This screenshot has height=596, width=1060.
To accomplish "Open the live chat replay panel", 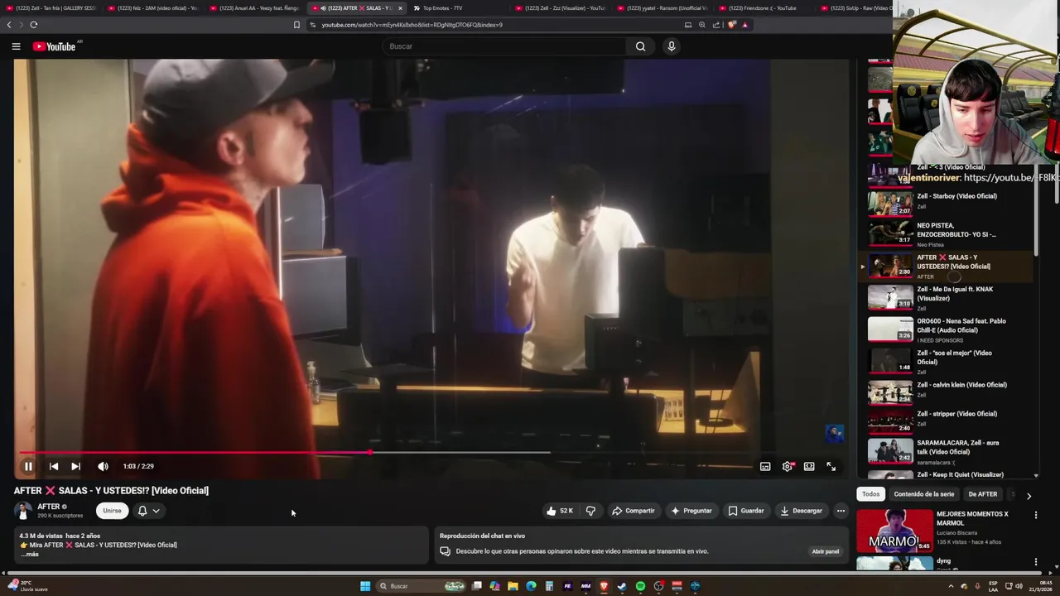I will tap(825, 551).
